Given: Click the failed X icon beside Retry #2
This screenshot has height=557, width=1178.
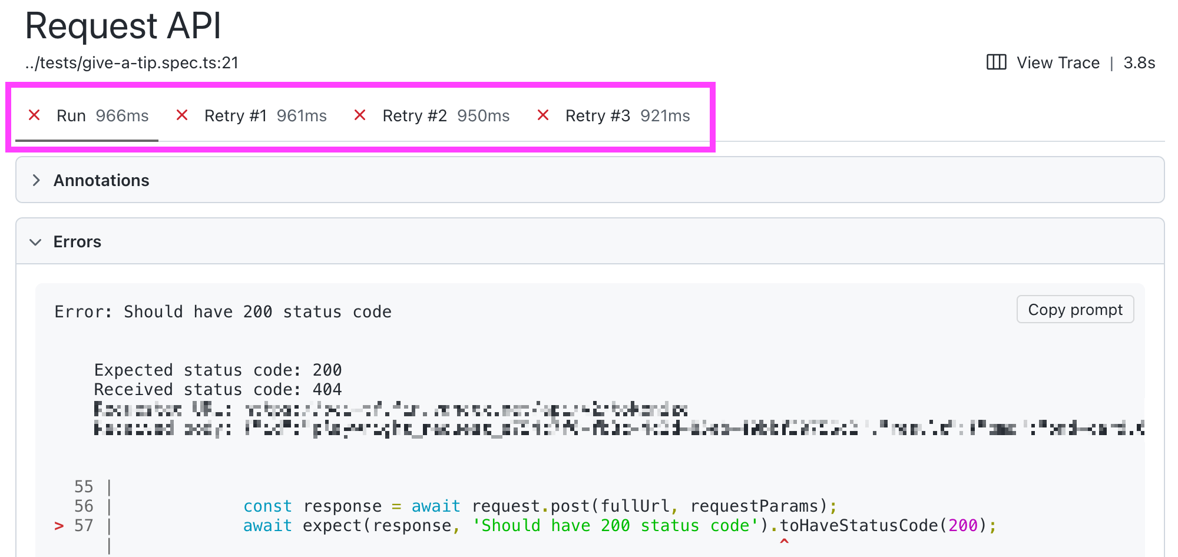Looking at the screenshot, I should coord(360,115).
